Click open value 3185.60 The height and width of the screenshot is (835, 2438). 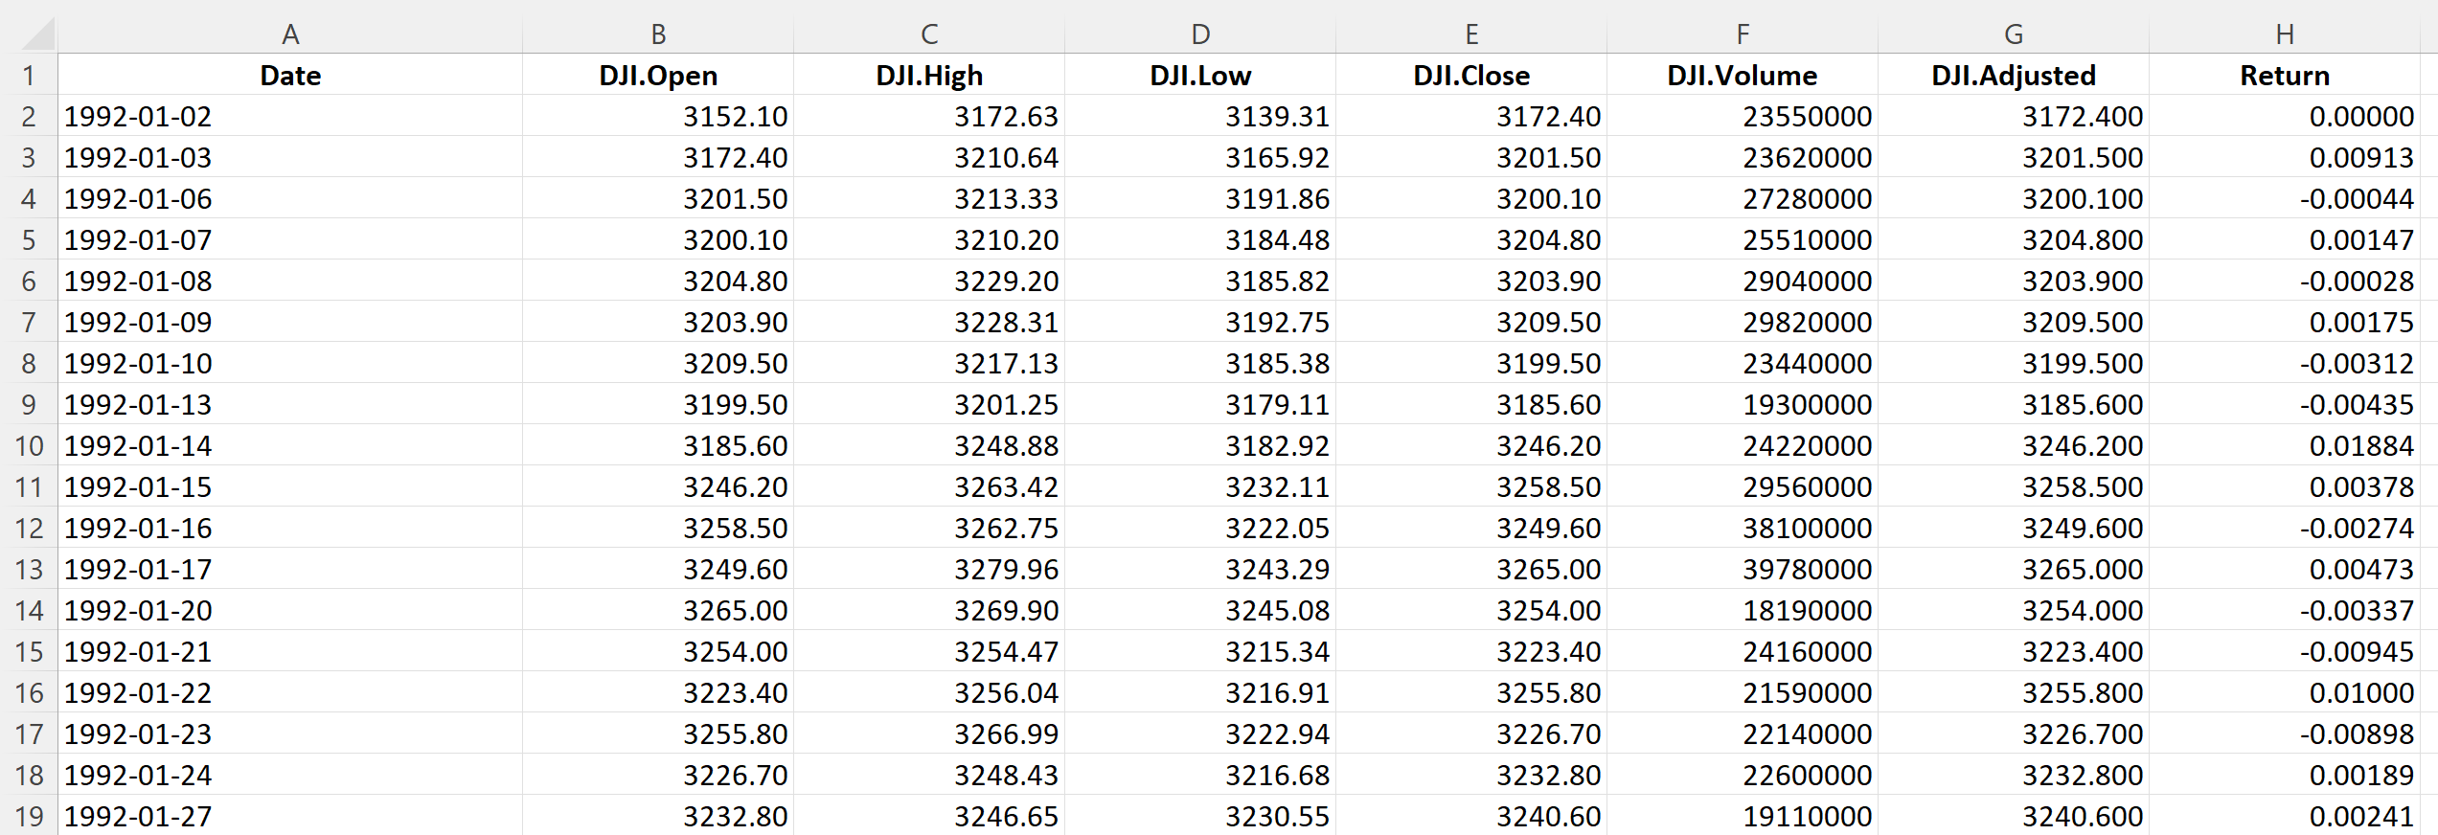point(658,445)
